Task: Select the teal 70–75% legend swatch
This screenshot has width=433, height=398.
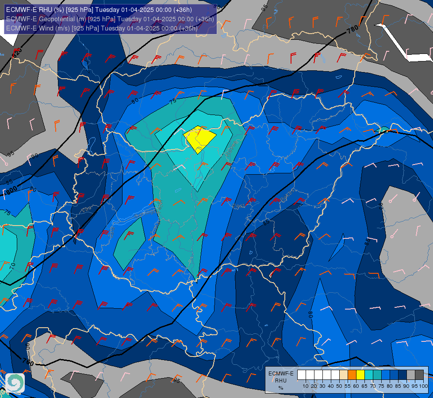Action: [x=377, y=375]
